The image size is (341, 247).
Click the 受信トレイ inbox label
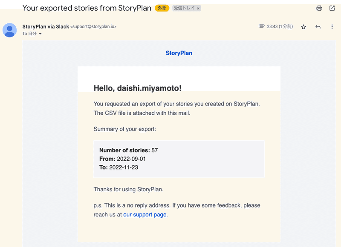click(x=184, y=8)
